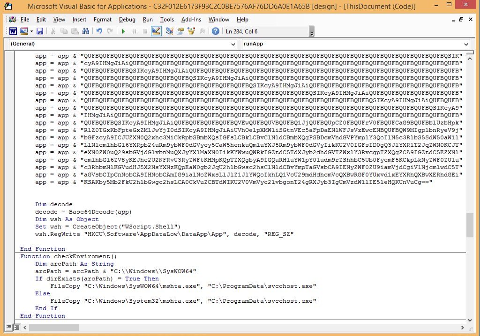Open the Help menu

[x=242, y=19]
